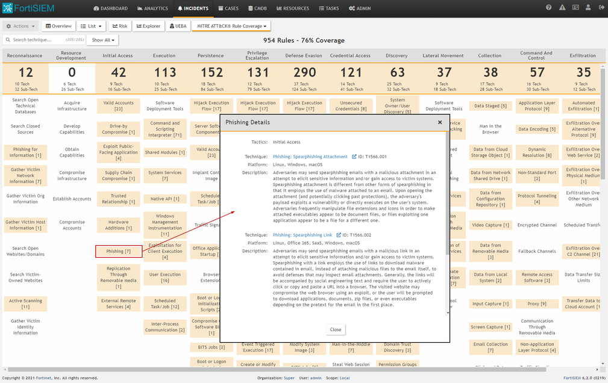Open the Fortinet, Inc. footer link
608x383 pixels.
tap(48, 378)
